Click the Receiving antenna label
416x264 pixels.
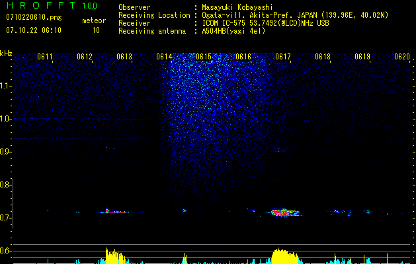(x=152, y=31)
